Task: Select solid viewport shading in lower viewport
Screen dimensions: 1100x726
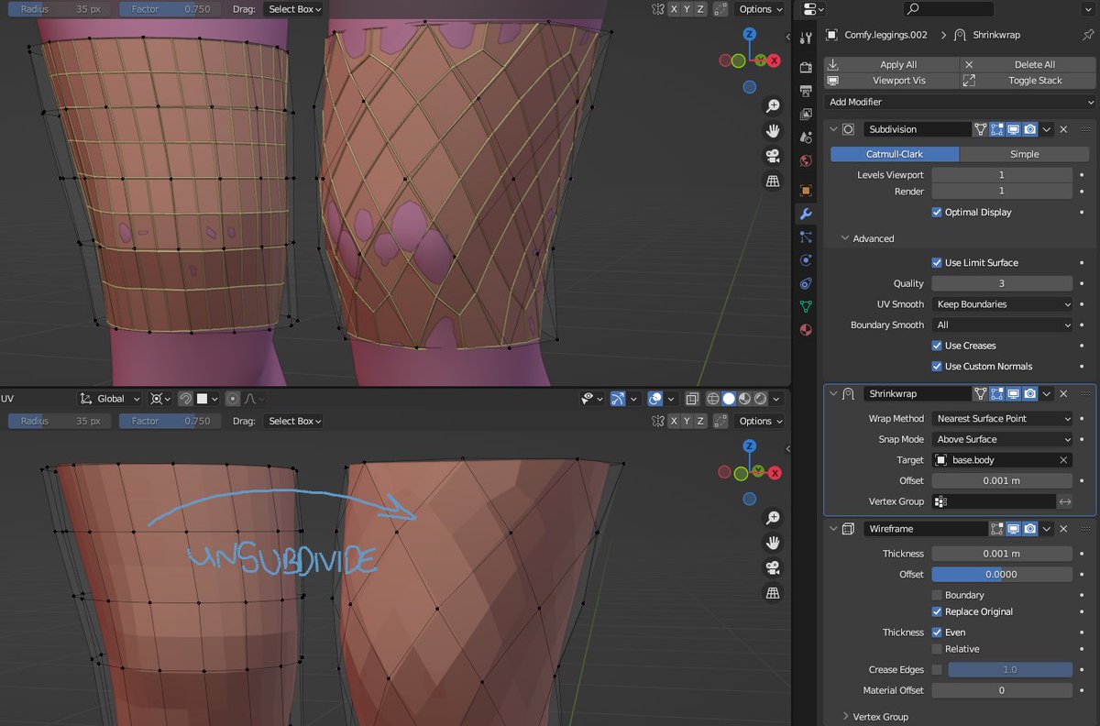Action: coord(729,399)
